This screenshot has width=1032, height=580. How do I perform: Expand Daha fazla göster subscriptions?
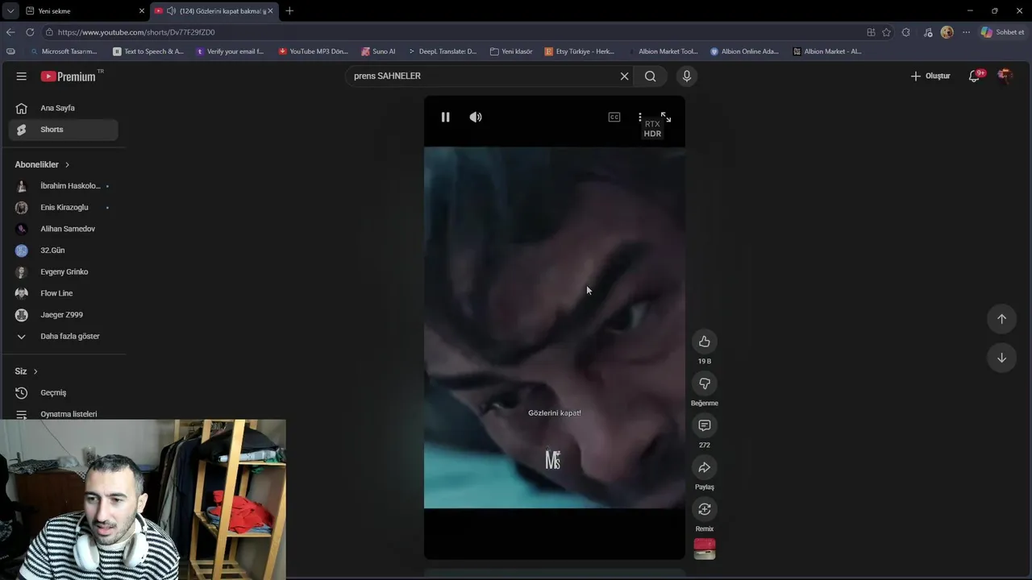(x=64, y=336)
